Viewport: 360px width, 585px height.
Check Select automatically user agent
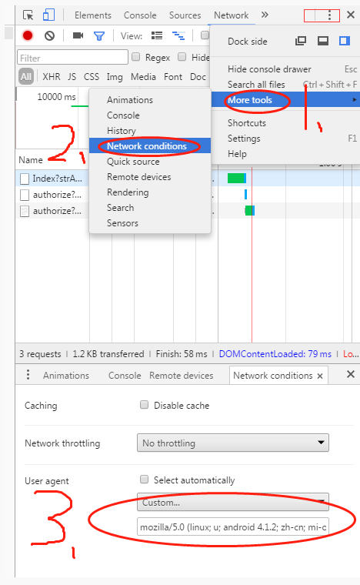pyautogui.click(x=144, y=480)
